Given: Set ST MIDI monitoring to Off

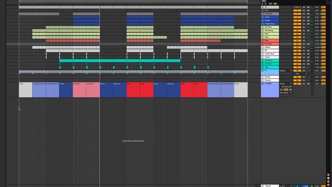Looking at the screenshot, I should coord(290,90).
